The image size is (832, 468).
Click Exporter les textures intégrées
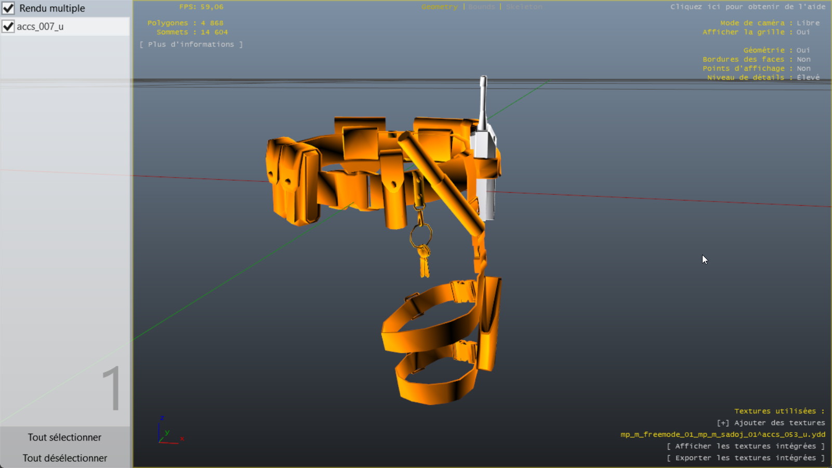[745, 458]
